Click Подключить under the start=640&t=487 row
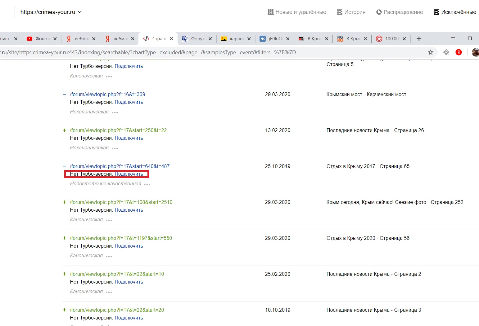Image resolution: width=479 pixels, height=326 pixels. 129,174
